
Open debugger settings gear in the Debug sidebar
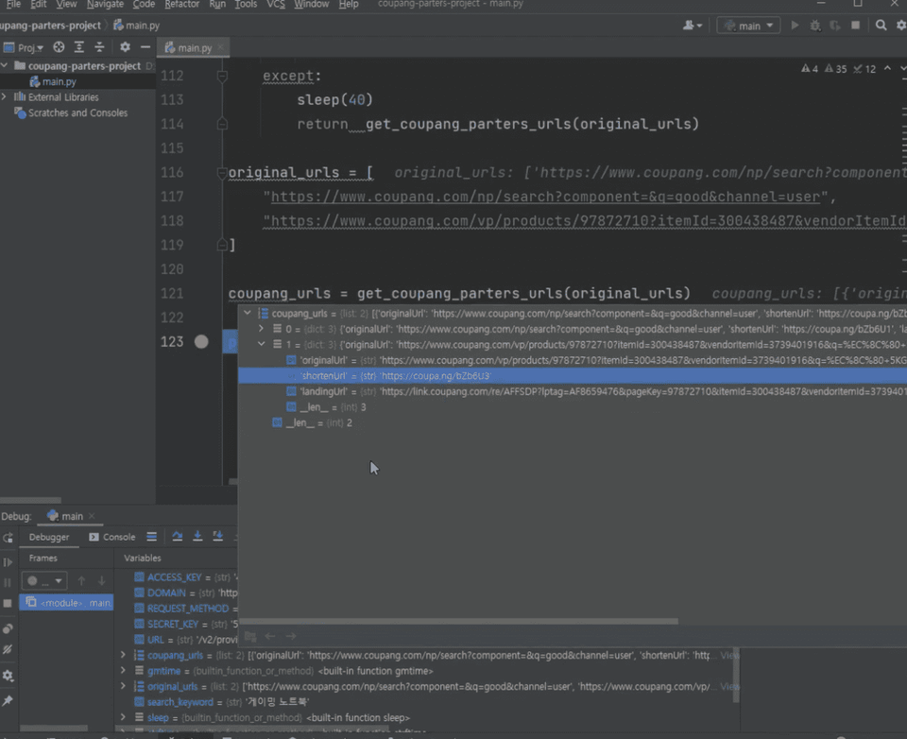point(8,676)
